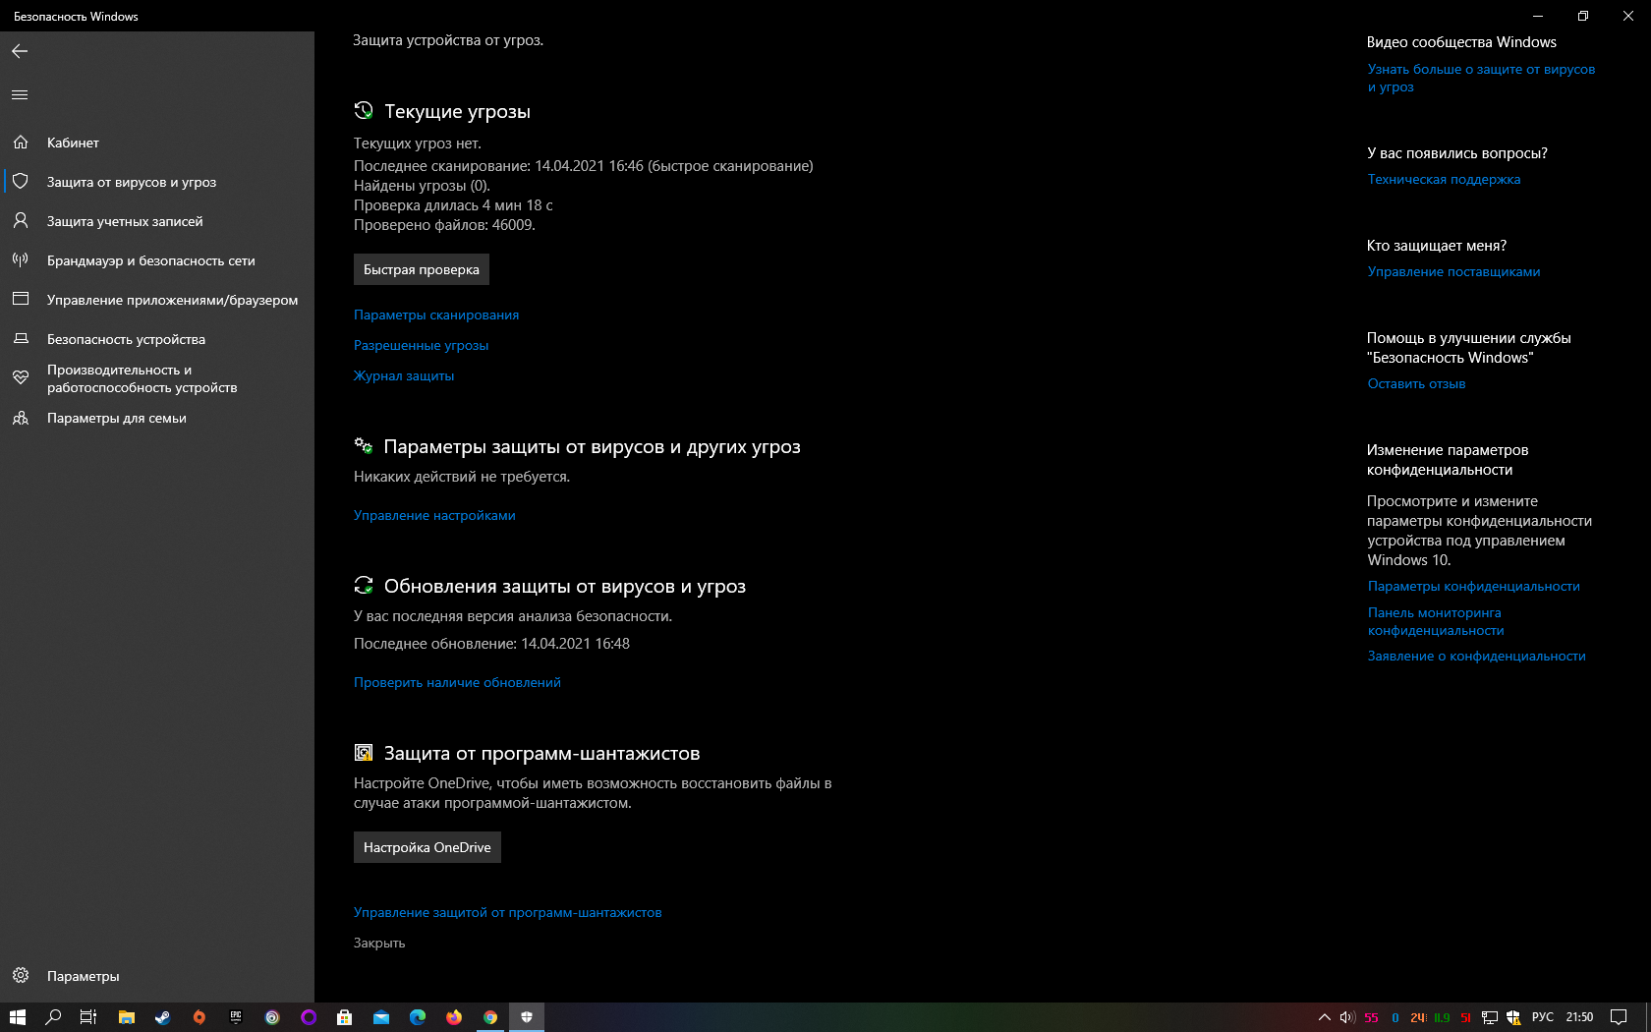Click the 21:50 clock in taskbar
This screenshot has height=1032, width=1651.
click(x=1579, y=1017)
